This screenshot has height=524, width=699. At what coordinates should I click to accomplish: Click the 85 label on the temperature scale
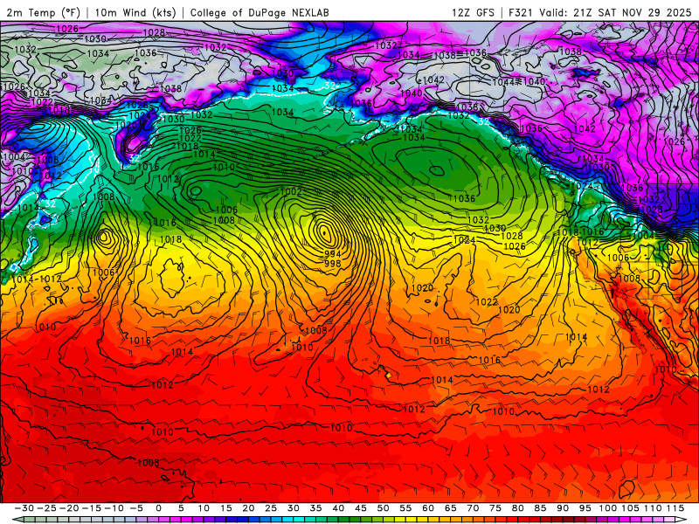540,508
